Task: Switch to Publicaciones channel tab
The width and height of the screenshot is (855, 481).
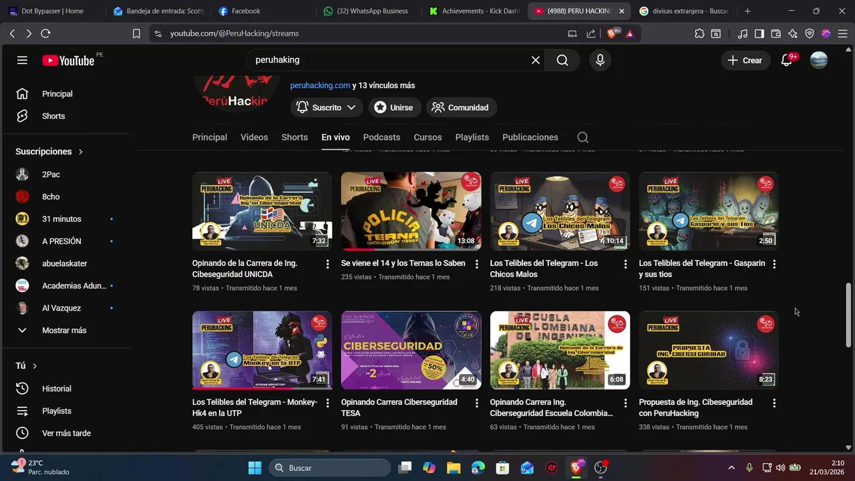Action: [x=530, y=137]
